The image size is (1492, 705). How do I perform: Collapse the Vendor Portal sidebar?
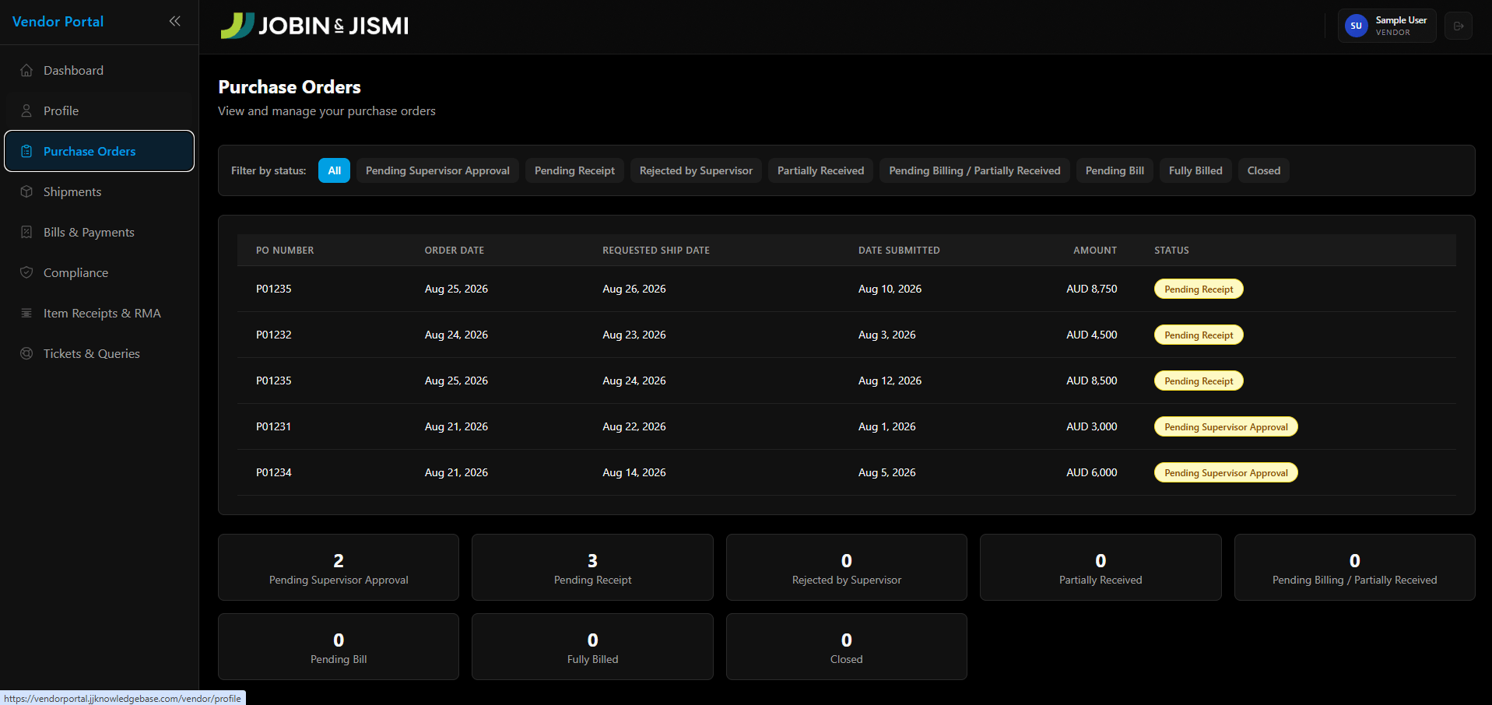pos(174,21)
